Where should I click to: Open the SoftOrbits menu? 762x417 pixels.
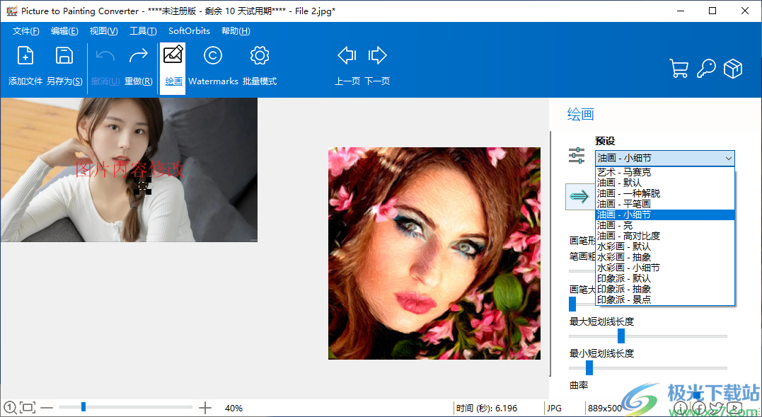(189, 31)
